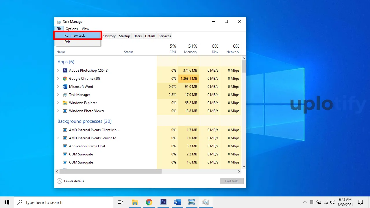Image resolution: width=370 pixels, height=208 pixels.
Task: Open Chrome from the taskbar
Action: click(149, 202)
